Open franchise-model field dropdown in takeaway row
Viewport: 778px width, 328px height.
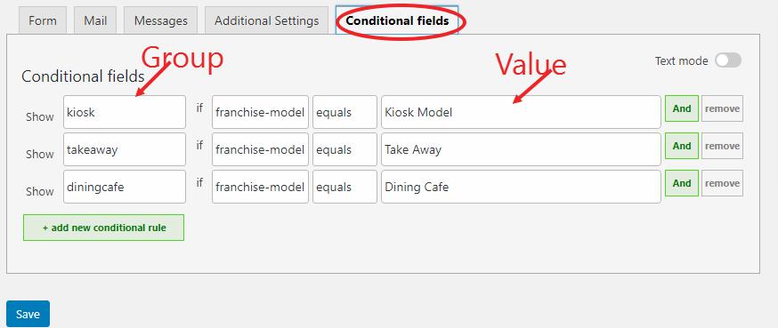[260, 149]
